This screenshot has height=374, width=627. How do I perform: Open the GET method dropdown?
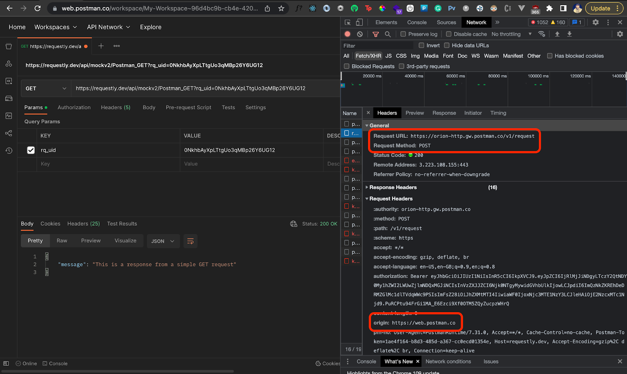[x=45, y=88]
